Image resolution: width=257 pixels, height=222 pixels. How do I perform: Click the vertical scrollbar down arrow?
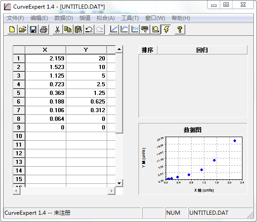[x=119, y=183]
